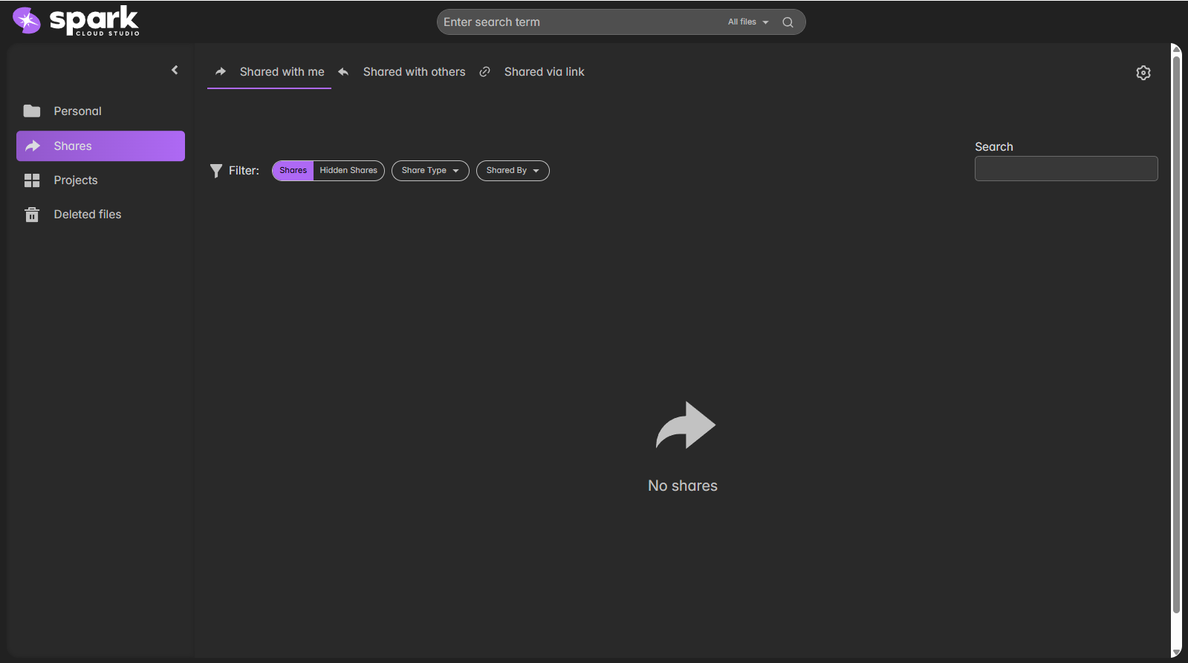Screen dimensions: 1188x663
Task: Focus the Search shares input field
Action: (x=1066, y=169)
